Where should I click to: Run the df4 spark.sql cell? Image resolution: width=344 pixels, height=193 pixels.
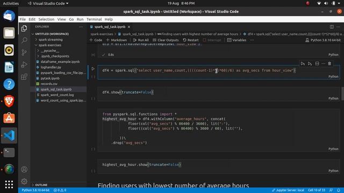pos(93,69)
